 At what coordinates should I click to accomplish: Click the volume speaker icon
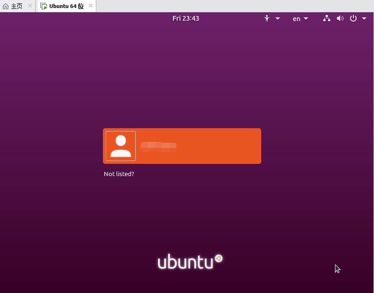(340, 19)
